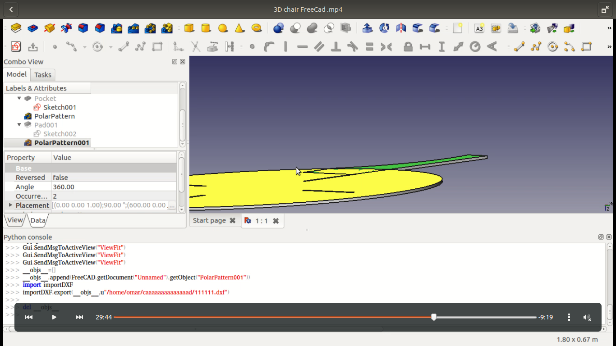Select the Revolution tool icon
This screenshot has width=616, height=346.
click(x=50, y=28)
